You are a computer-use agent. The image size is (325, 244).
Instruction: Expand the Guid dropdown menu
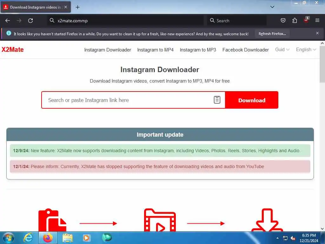pos(282,50)
